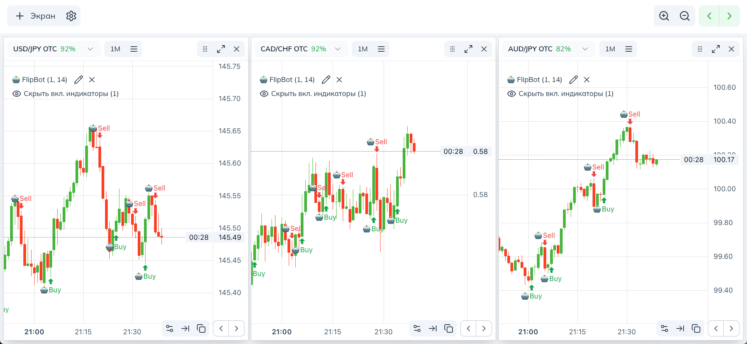Go to next screen with green arrow
This screenshot has width=747, height=344.
tap(729, 16)
